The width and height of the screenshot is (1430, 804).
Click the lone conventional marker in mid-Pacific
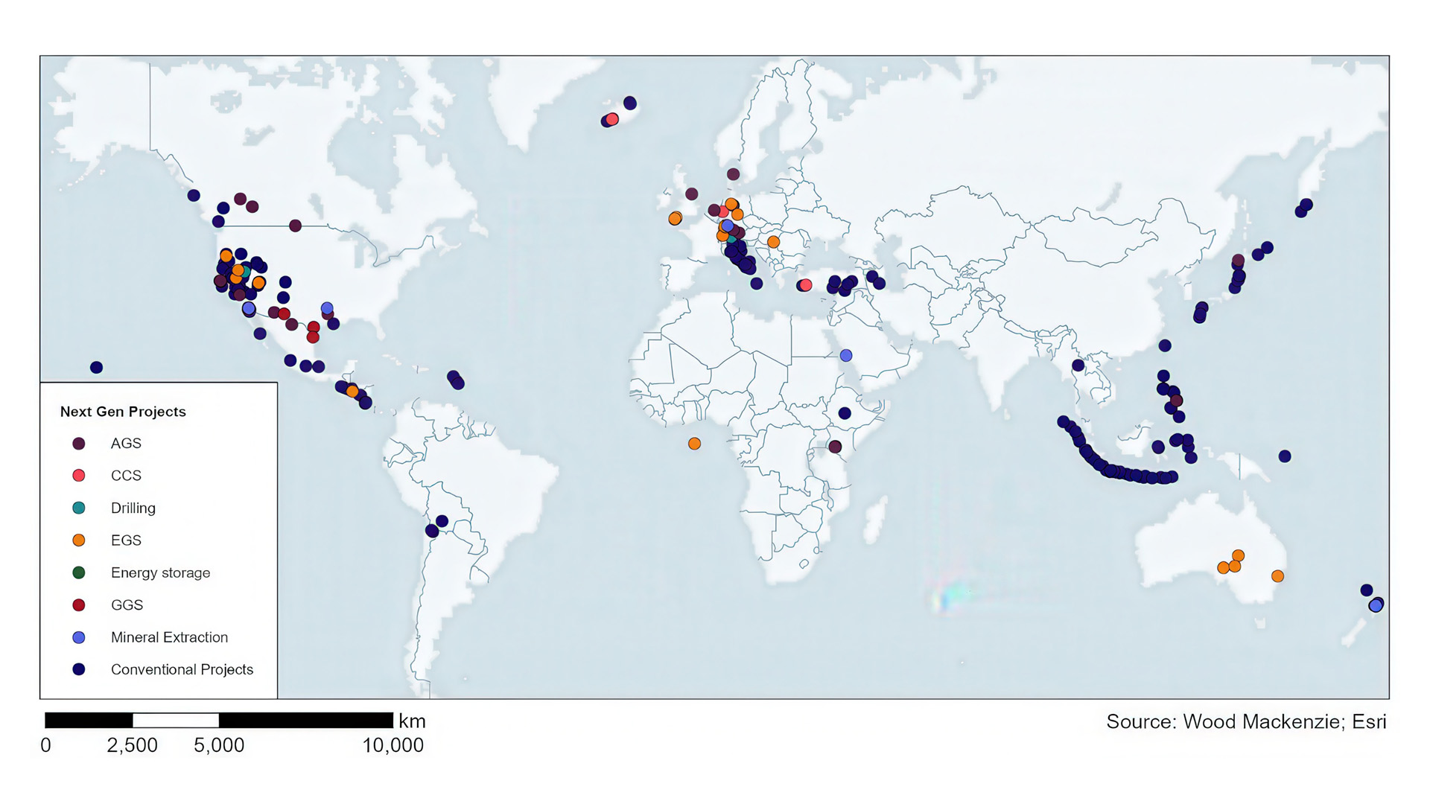pyautogui.click(x=96, y=367)
